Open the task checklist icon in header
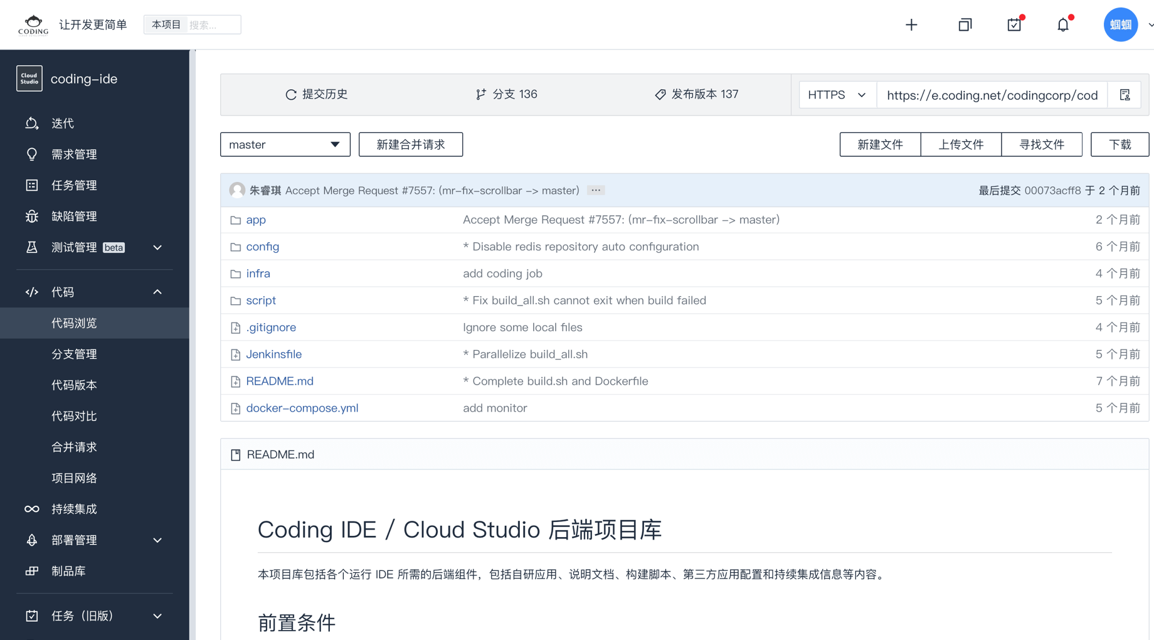Screen dimensions: 1154x640 [1014, 24]
